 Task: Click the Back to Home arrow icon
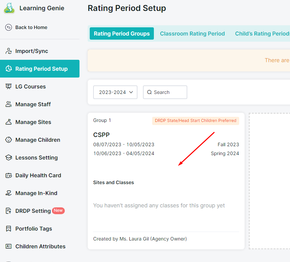9,27
